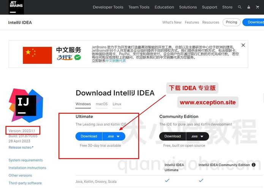Click 'Java, Kotlin, Groovy, Scala' row text
Image resolution: width=264 pixels, height=190 pixels.
click(96, 182)
